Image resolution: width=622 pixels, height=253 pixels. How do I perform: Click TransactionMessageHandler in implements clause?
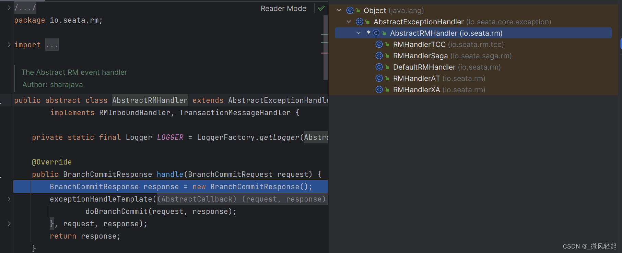(x=235, y=113)
